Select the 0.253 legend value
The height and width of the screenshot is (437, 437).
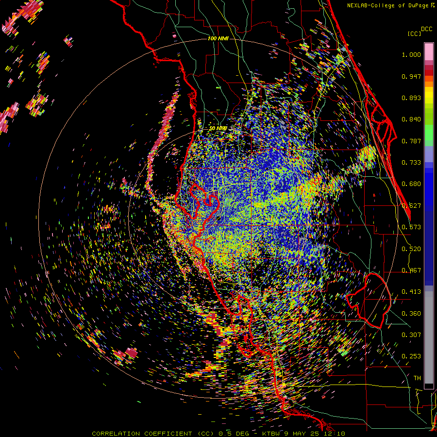[411, 356]
